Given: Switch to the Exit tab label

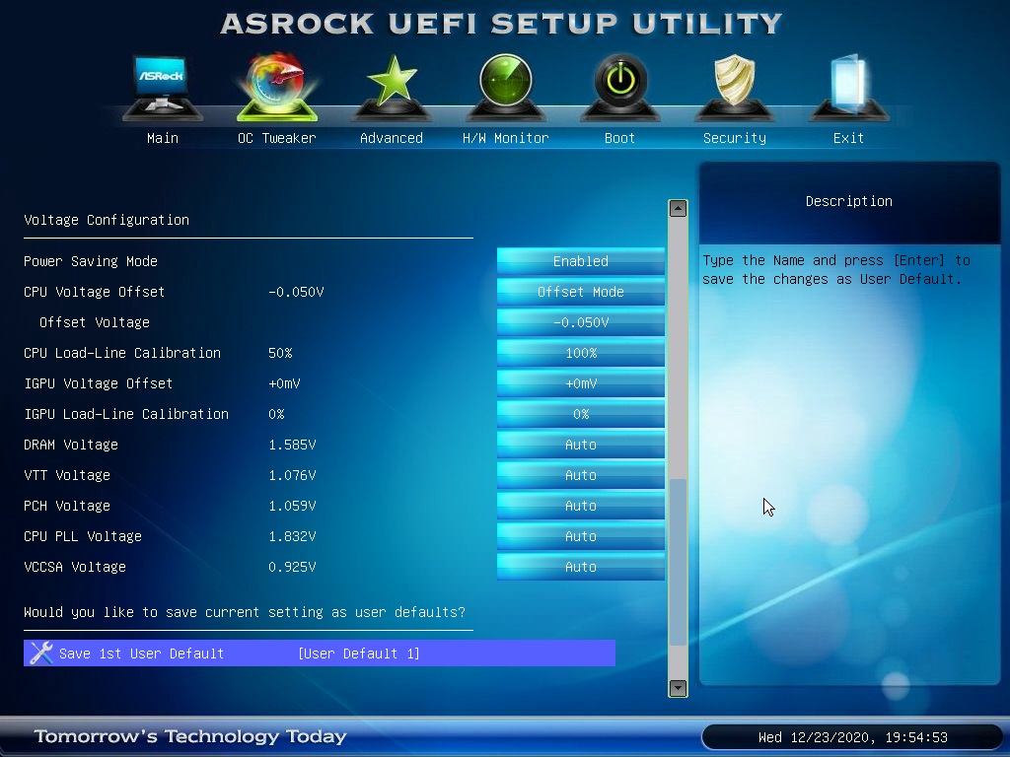Looking at the screenshot, I should (x=848, y=138).
